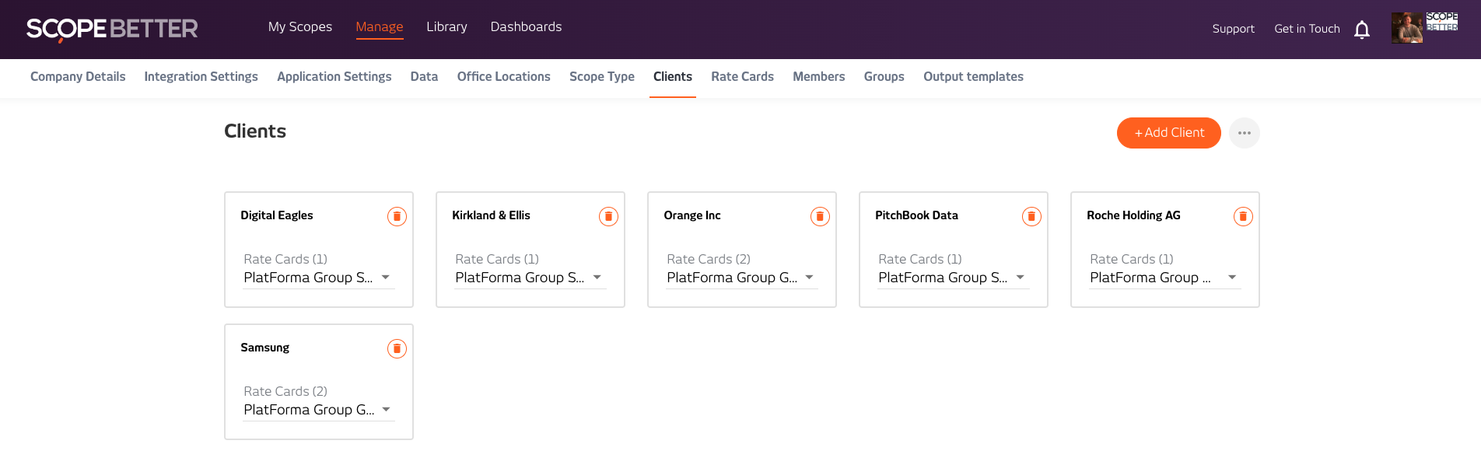
Task: Open the Members tab
Action: tap(818, 76)
